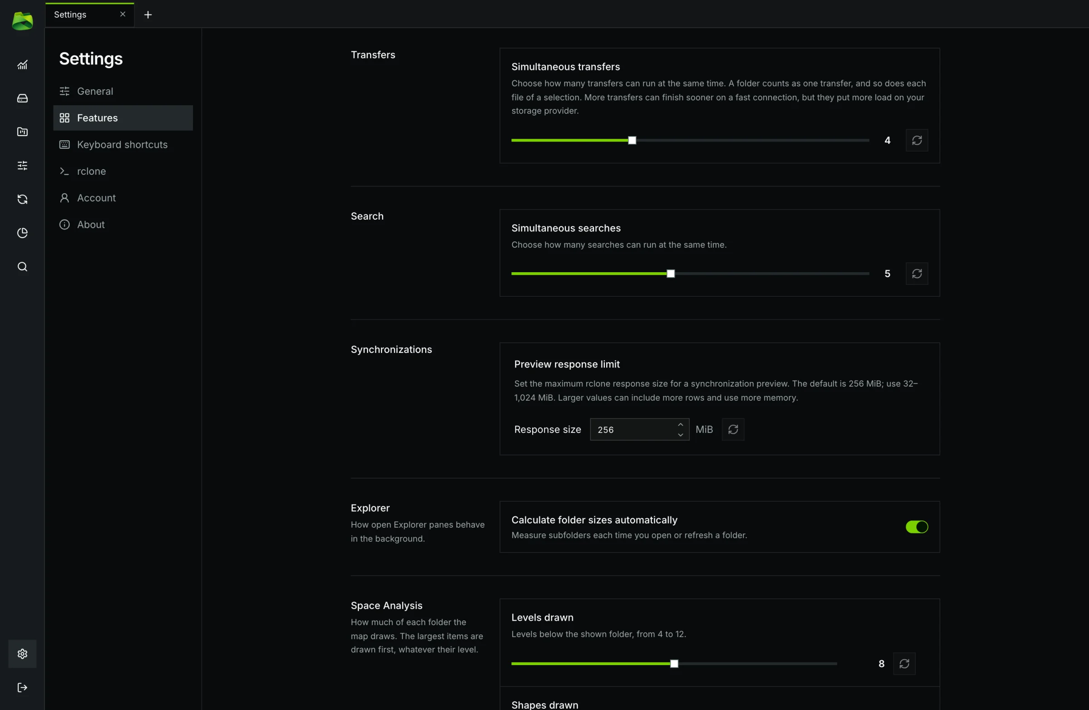
Task: Open the folder explorer icon in sidebar
Action: (22, 132)
